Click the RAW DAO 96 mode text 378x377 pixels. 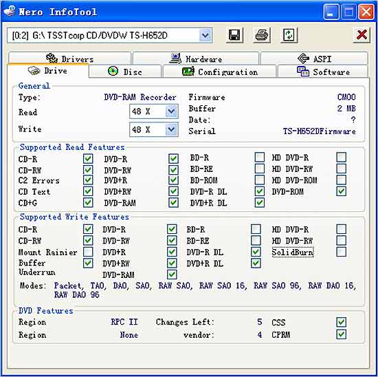click(x=77, y=294)
